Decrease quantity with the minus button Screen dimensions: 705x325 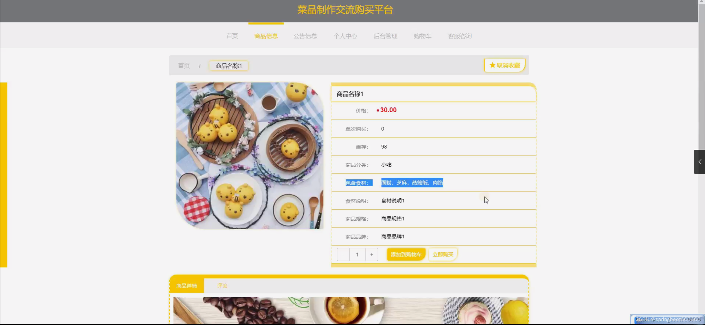click(x=343, y=255)
